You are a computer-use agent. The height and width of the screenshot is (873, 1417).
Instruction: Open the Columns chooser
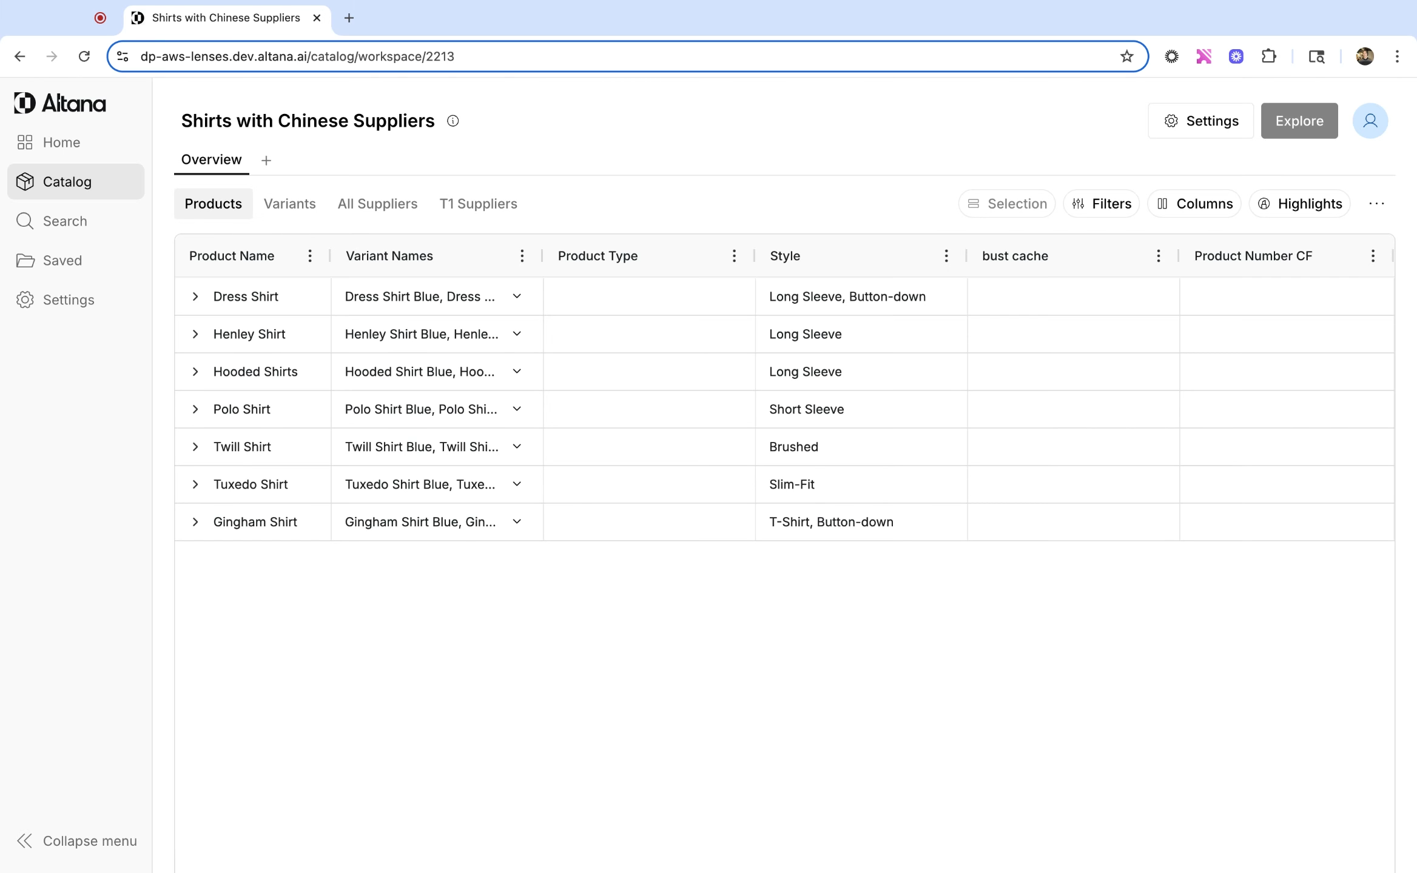1194,204
